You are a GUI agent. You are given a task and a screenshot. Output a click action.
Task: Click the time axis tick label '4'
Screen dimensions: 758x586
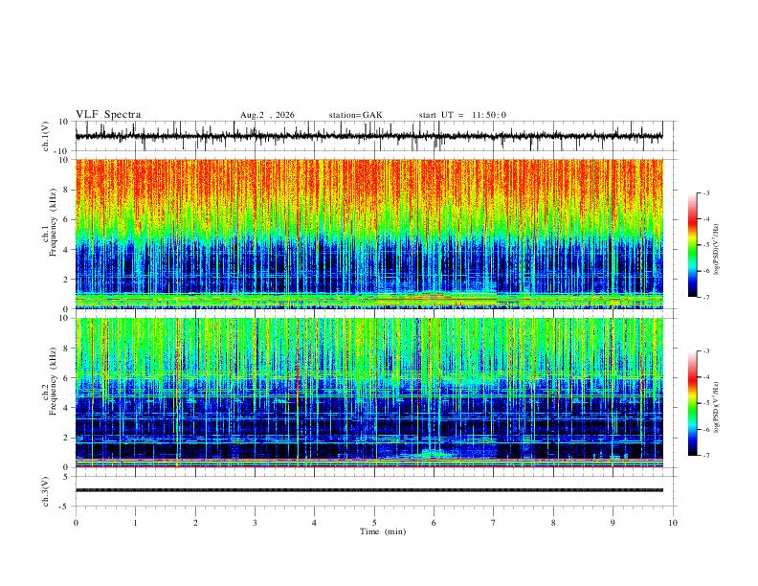(x=315, y=523)
